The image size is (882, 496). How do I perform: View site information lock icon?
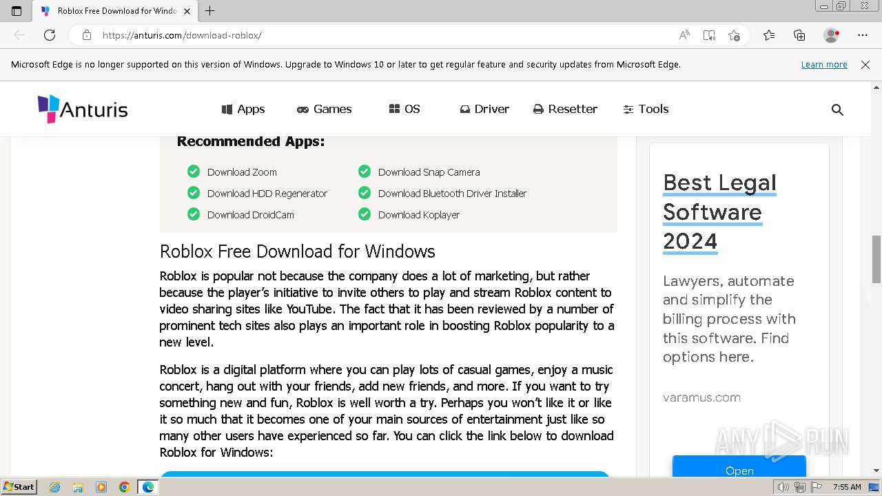coord(86,35)
